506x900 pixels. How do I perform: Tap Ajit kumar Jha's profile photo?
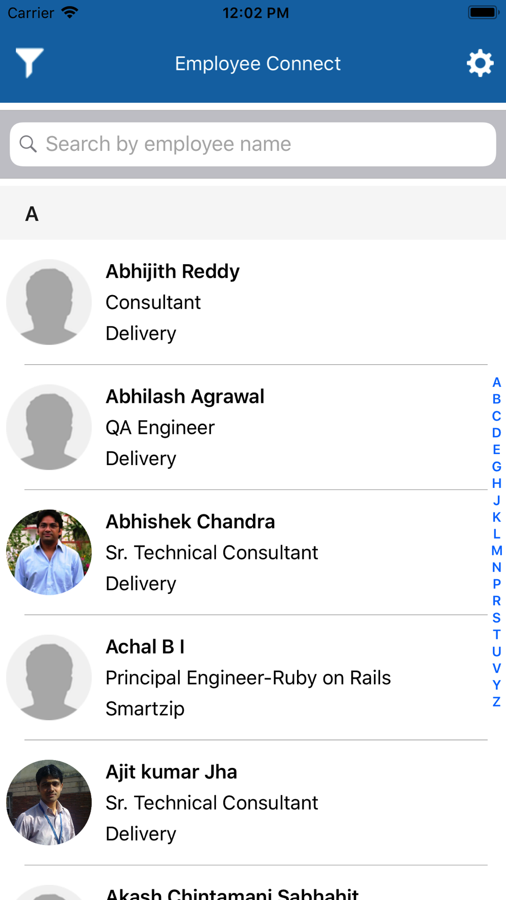49,802
